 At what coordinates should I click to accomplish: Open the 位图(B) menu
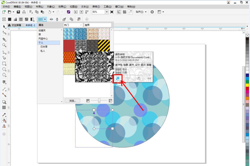pos(73,7)
